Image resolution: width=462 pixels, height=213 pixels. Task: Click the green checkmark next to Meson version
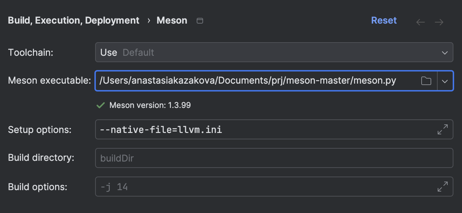(x=101, y=105)
